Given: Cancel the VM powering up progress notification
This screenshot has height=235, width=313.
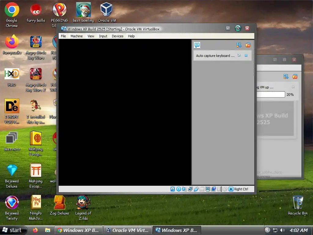Looking at the screenshot, I should (293, 87).
